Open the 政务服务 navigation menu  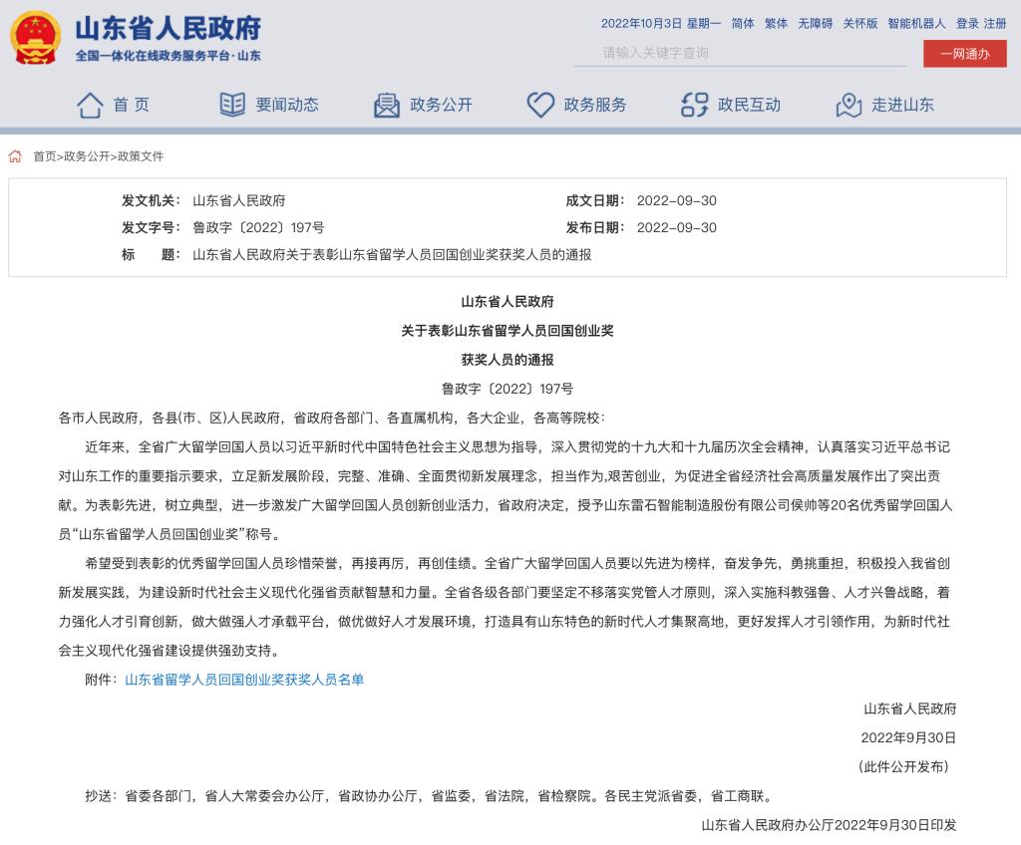point(595,105)
